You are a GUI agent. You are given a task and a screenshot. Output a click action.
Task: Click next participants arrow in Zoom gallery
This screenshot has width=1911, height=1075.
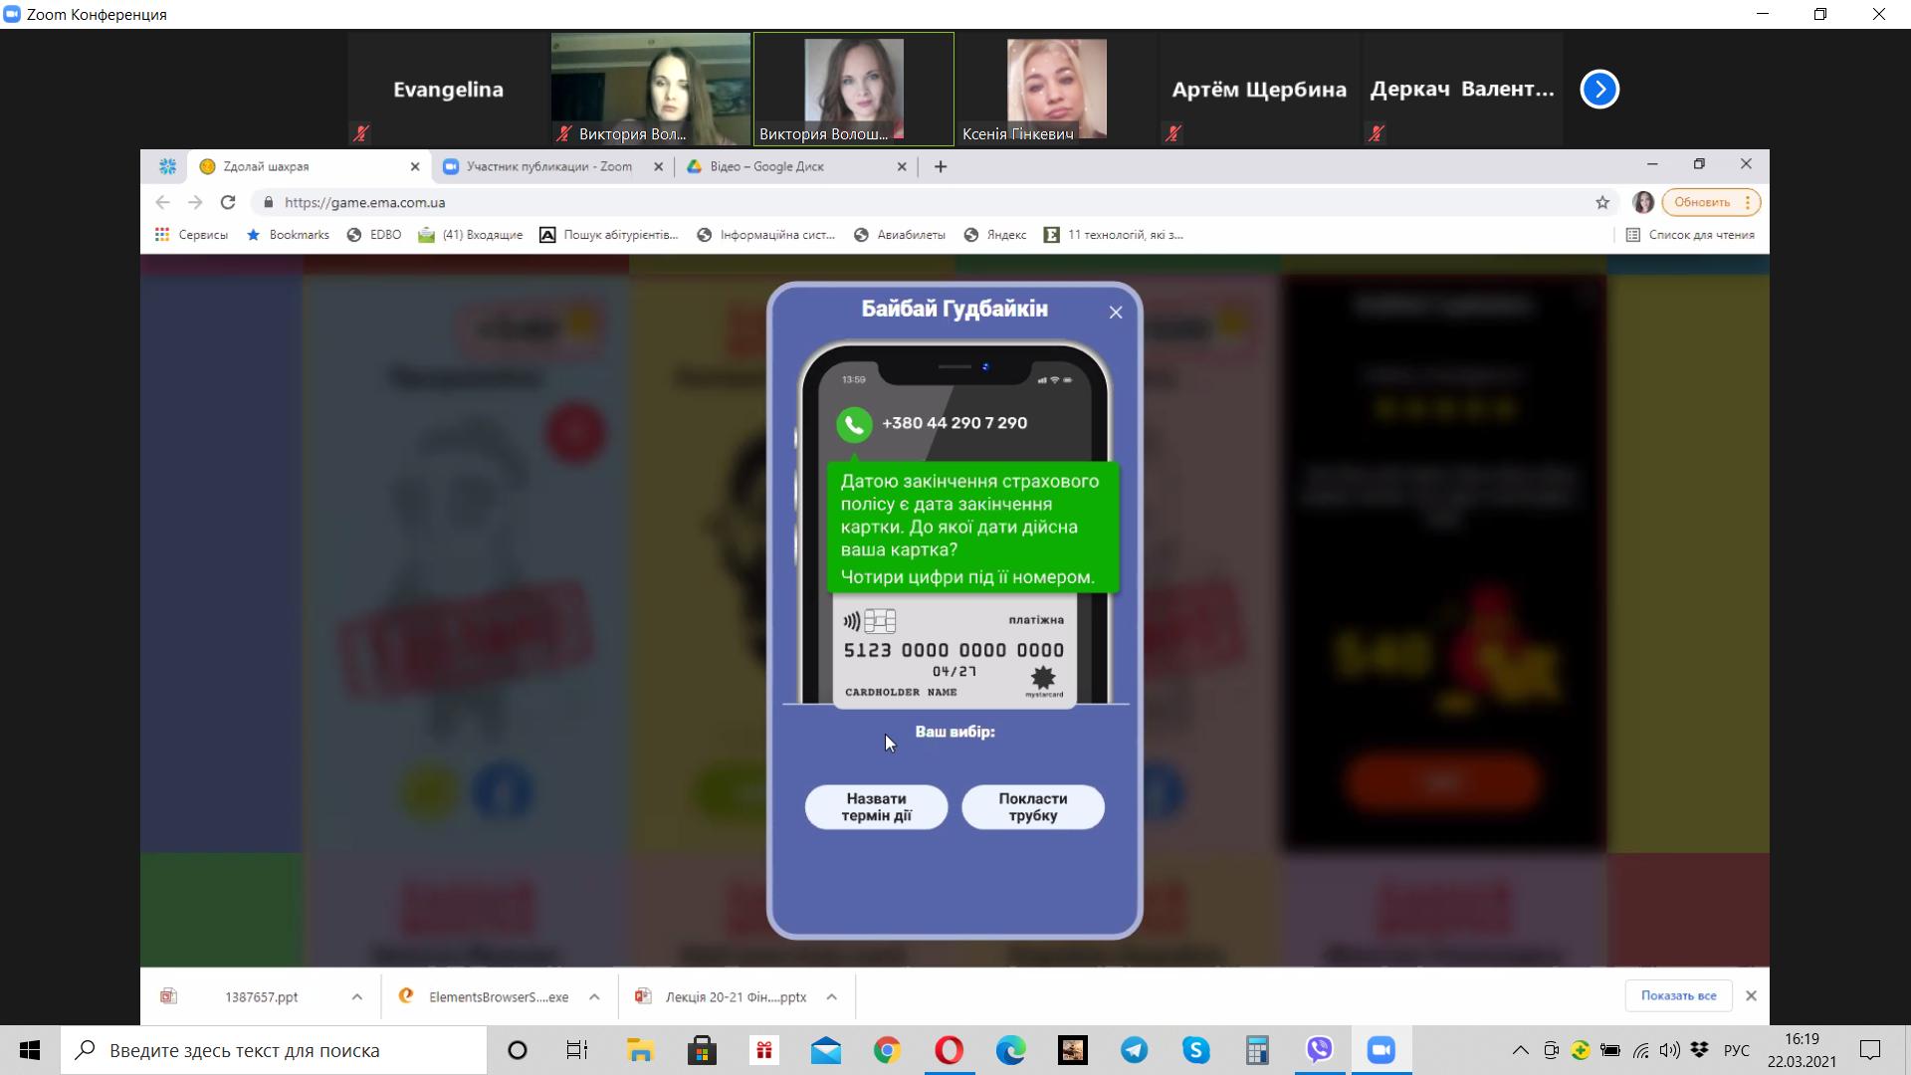(x=1599, y=90)
